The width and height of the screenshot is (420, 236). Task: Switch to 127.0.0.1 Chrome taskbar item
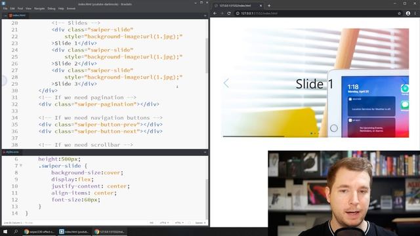110,231
